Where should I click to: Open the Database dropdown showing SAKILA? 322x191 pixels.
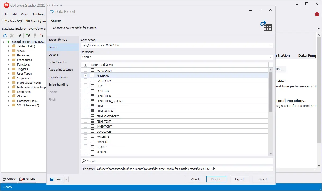coord(271,57)
